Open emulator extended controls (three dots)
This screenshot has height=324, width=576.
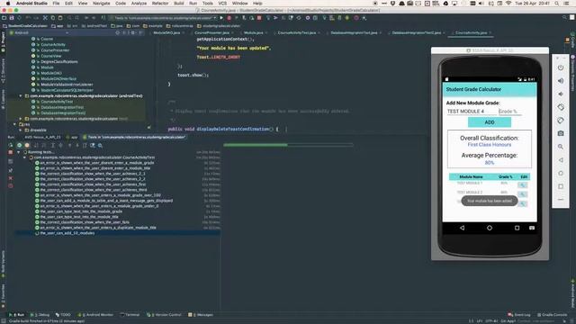[561, 200]
